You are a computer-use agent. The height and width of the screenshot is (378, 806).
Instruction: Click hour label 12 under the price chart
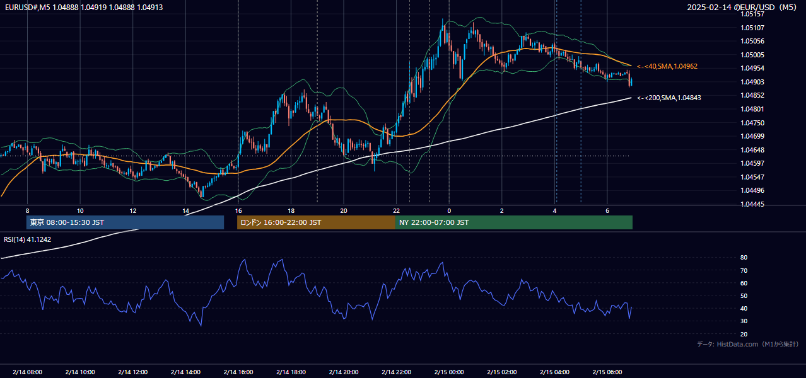coord(133,210)
